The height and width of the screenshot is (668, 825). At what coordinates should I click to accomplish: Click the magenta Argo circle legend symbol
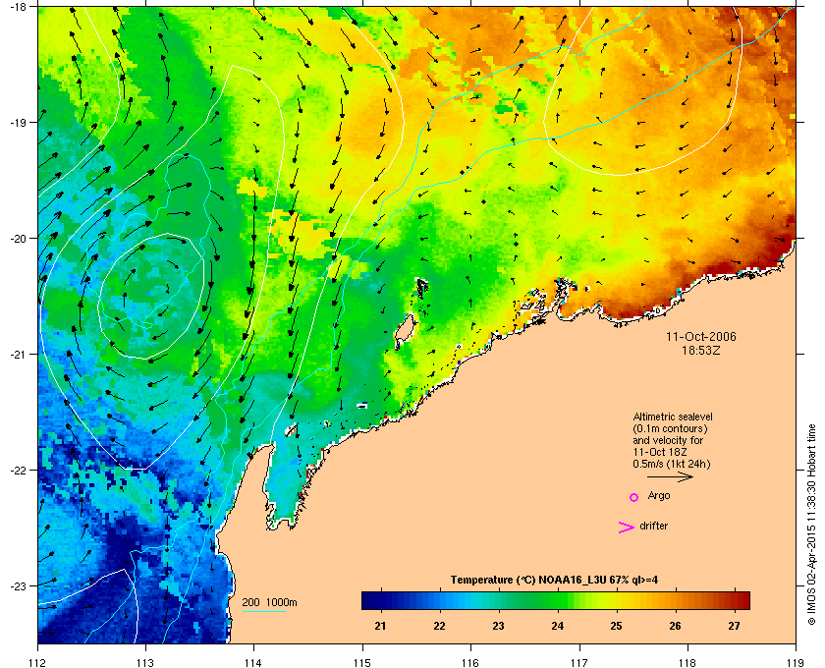point(634,497)
